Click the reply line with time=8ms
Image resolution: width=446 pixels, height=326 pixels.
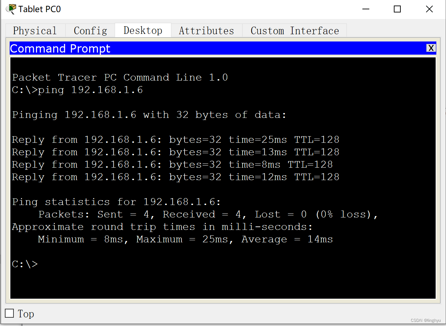(172, 165)
